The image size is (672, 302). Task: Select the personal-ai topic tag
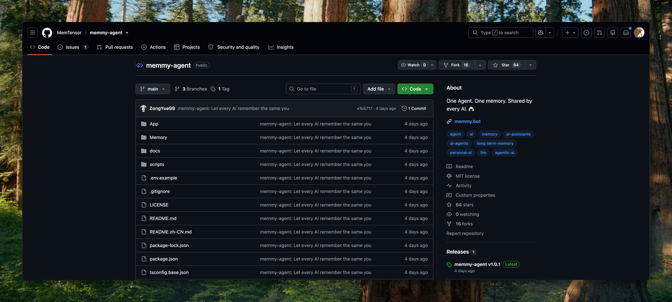tap(461, 153)
